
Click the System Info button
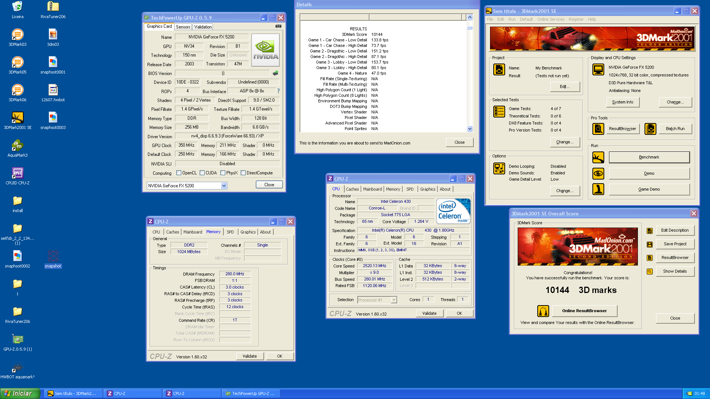click(x=623, y=102)
